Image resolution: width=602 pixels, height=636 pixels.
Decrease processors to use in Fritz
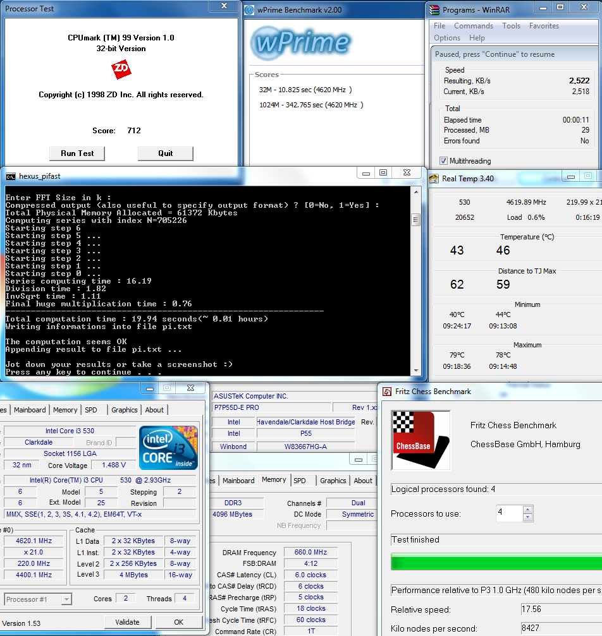click(x=527, y=517)
